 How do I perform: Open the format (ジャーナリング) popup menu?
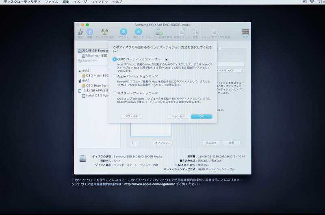tap(231, 70)
